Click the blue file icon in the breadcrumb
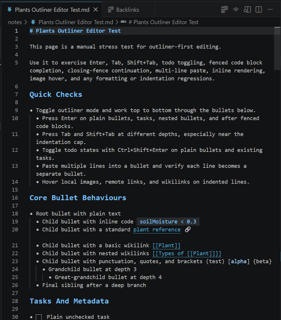 click(33, 22)
